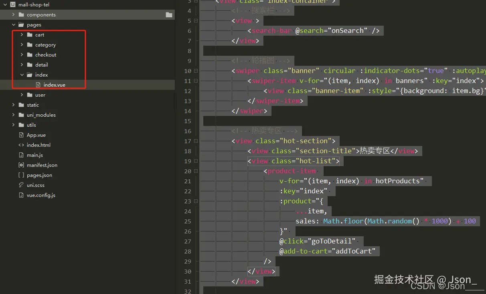
Task: Click the detail folder icon
Action: [x=29, y=65]
